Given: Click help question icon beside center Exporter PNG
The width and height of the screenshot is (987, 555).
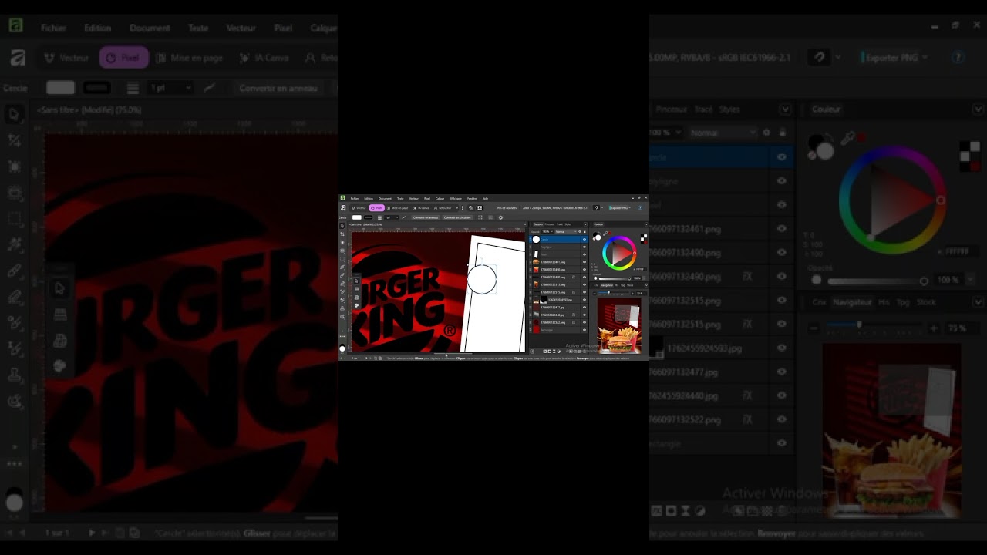Looking at the screenshot, I should pyautogui.click(x=640, y=208).
